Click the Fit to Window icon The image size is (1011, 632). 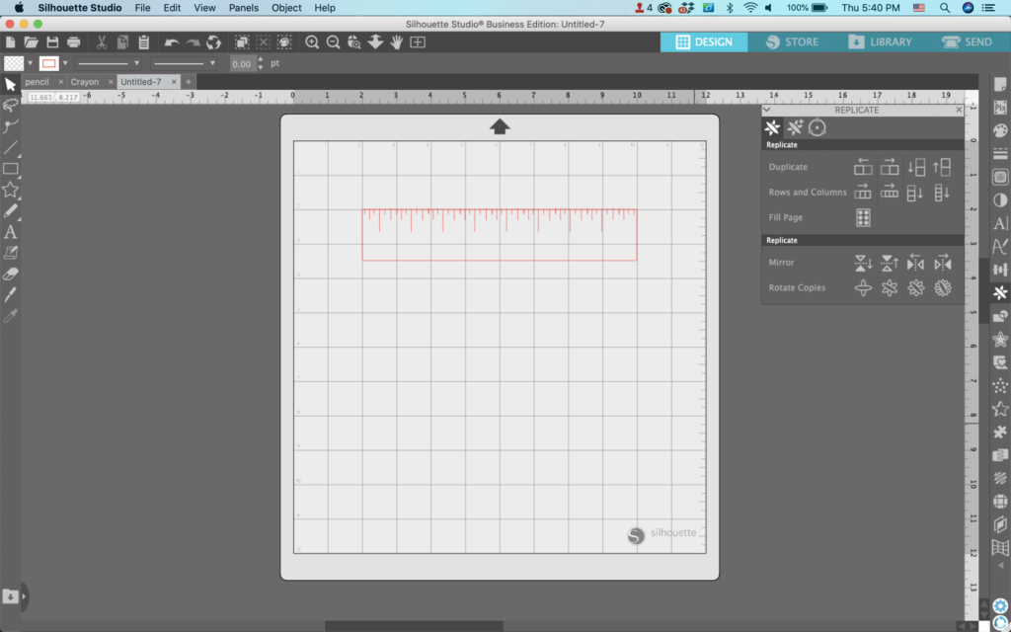tap(418, 42)
